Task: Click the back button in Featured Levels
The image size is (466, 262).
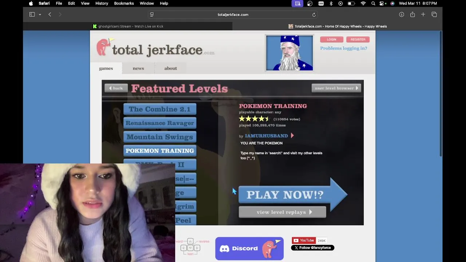Action: tap(116, 88)
